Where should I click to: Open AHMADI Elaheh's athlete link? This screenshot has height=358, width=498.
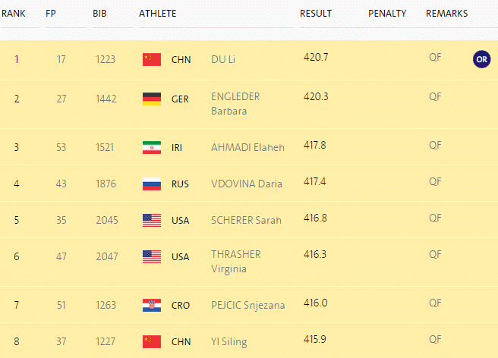point(247,148)
